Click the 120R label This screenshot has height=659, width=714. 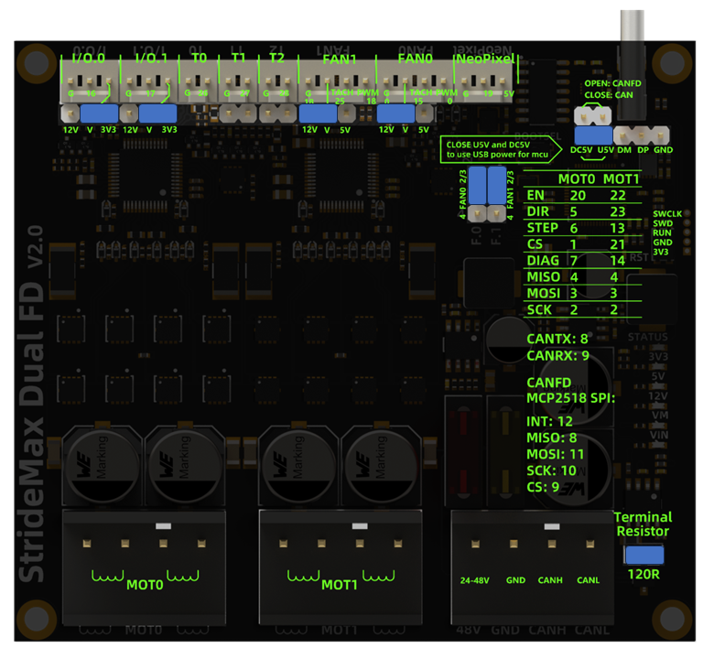point(643,574)
